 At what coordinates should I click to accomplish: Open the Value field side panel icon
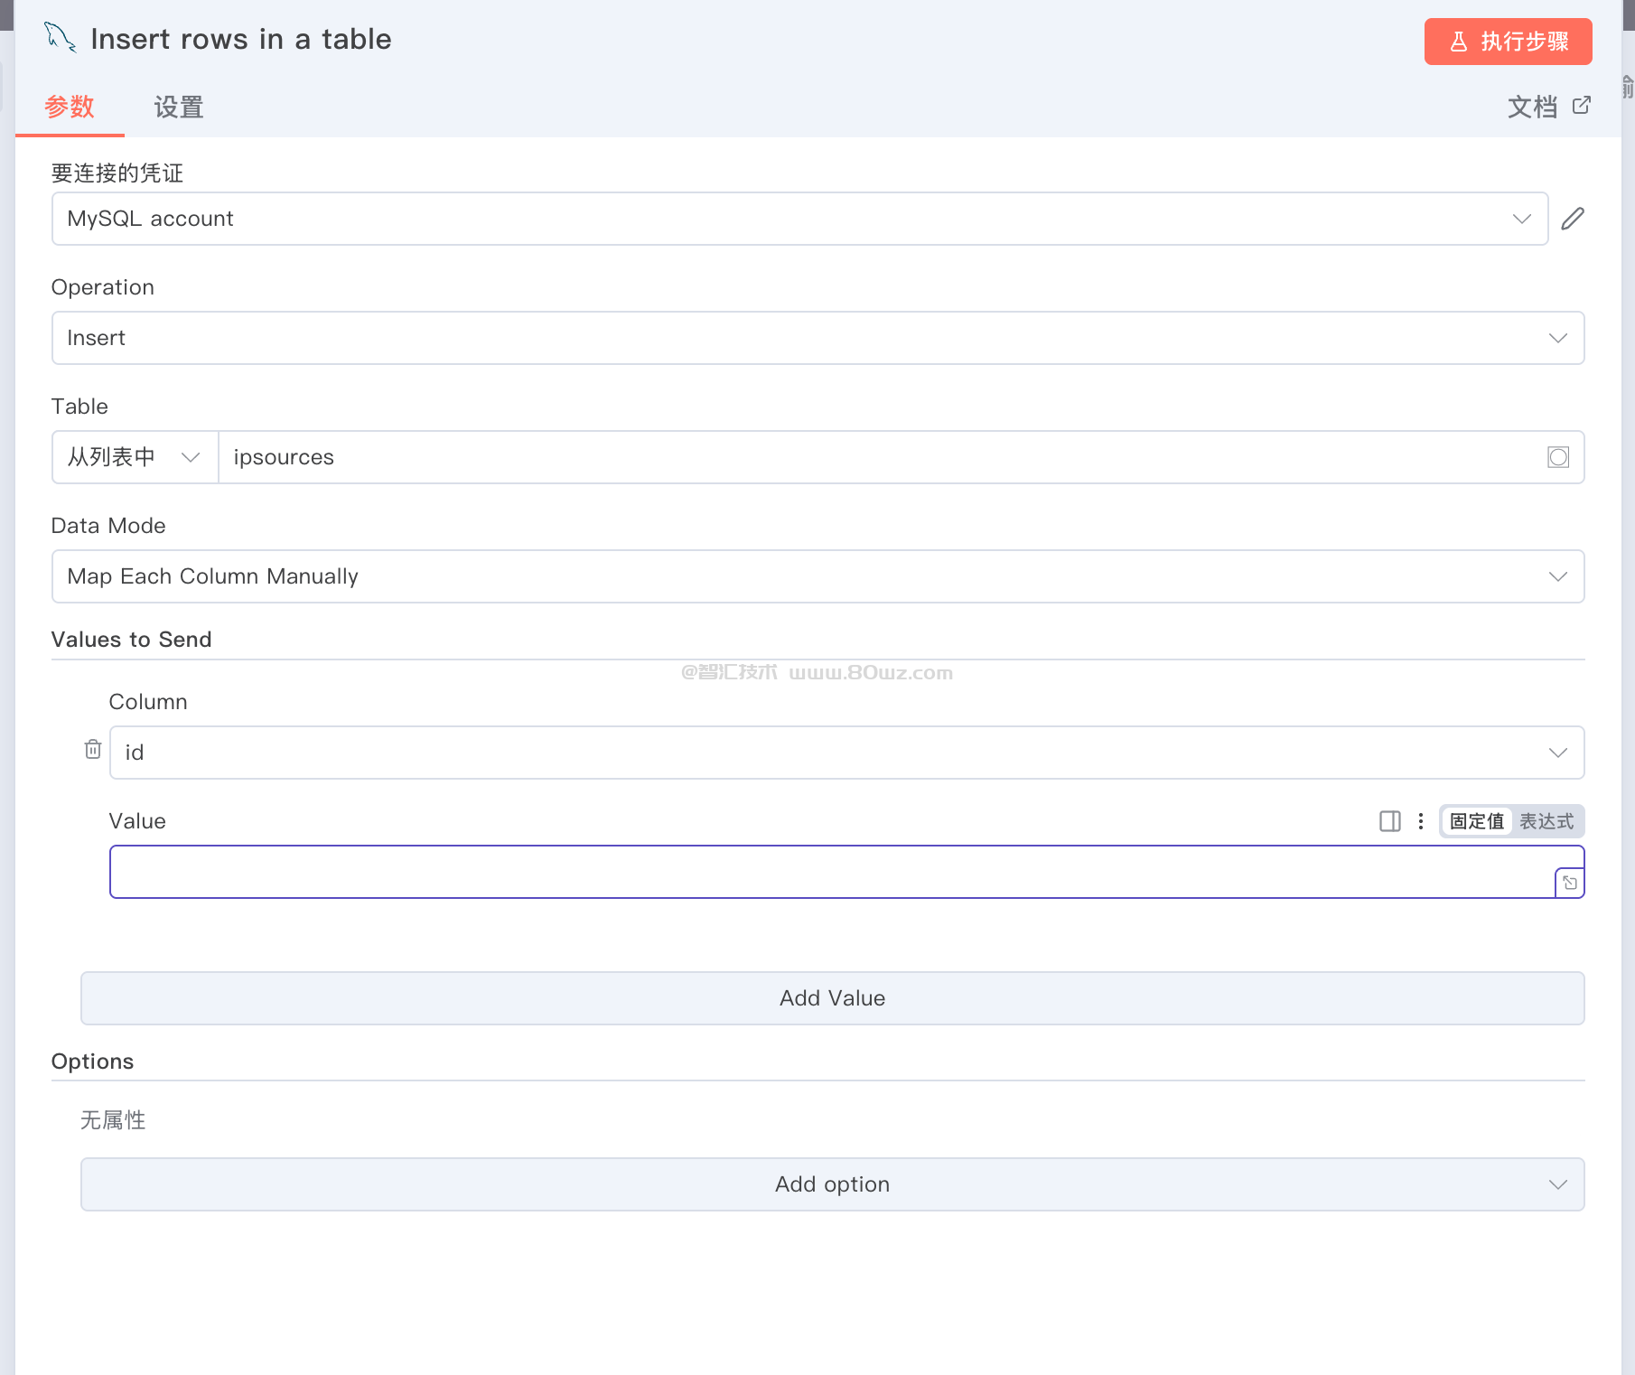[x=1390, y=821]
